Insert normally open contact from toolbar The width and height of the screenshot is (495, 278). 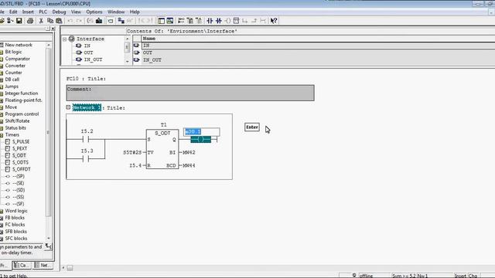coord(210,21)
